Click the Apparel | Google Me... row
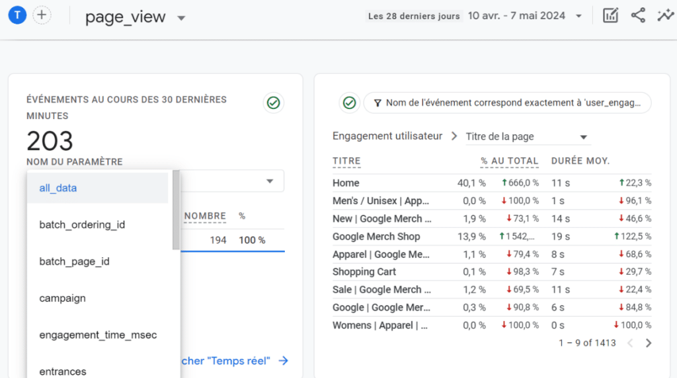 [381, 254]
